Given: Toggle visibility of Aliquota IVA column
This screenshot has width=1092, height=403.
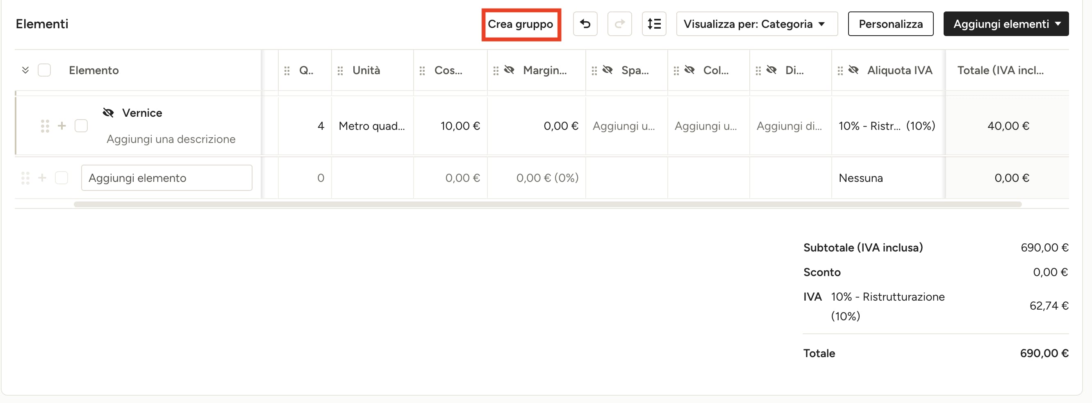Looking at the screenshot, I should (853, 70).
